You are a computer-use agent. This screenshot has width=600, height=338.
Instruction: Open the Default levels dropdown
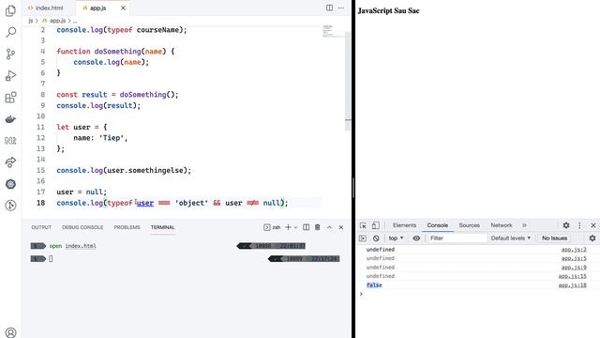[510, 238]
